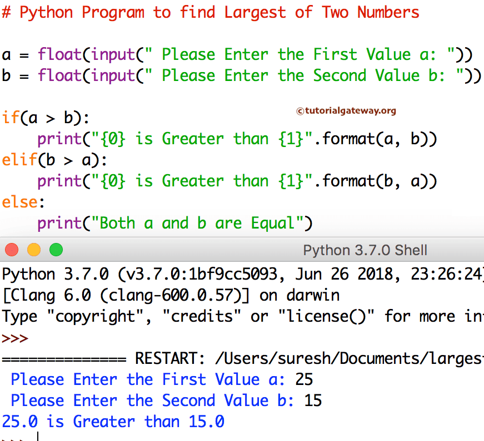Image resolution: width=484 pixels, height=441 pixels.
Task: Click the red close button on shell window
Action: point(12,250)
